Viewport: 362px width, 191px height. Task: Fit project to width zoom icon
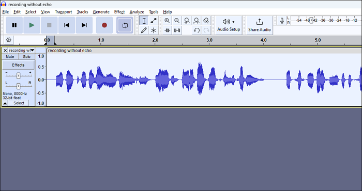pos(197,21)
